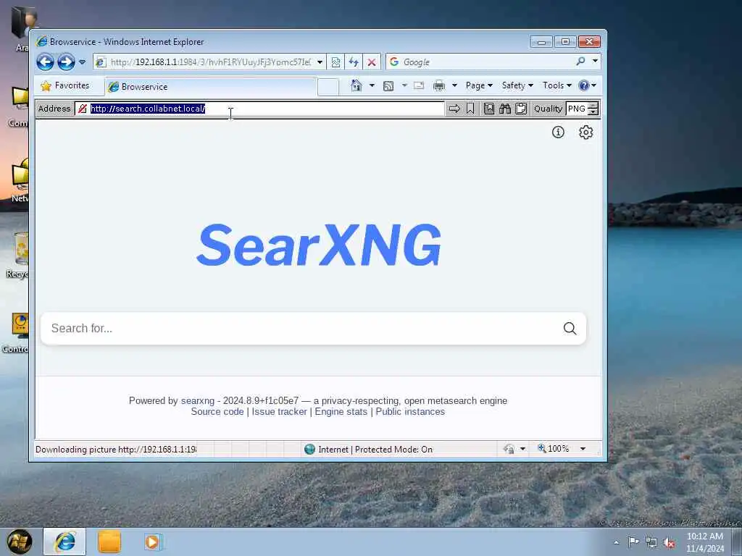Click the network tray icon

[651, 543]
